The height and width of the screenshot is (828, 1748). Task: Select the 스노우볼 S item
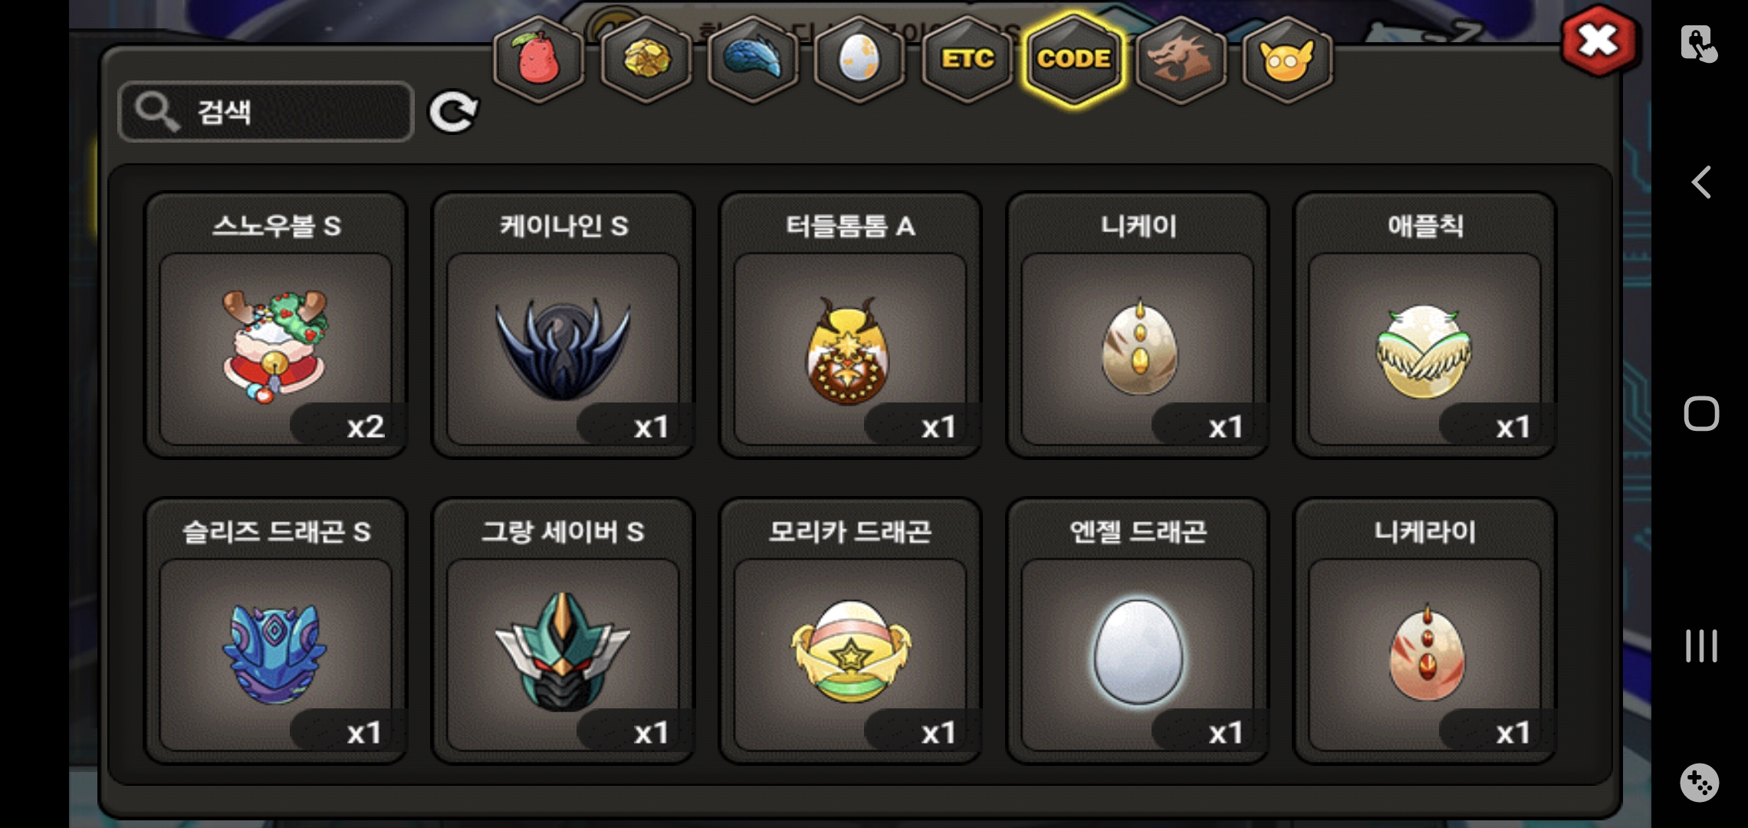point(276,325)
